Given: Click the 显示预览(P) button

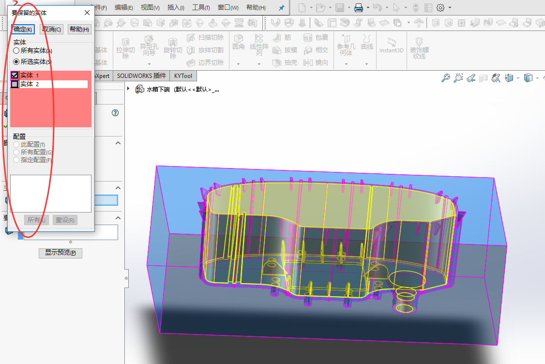Looking at the screenshot, I should pos(61,253).
